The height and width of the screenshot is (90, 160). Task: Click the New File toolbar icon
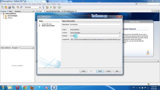(2, 7)
